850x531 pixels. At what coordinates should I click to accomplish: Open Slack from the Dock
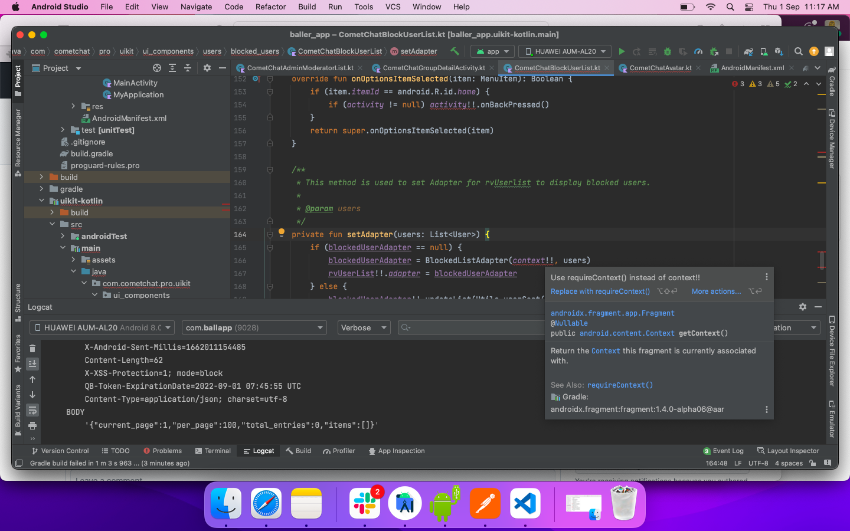pyautogui.click(x=365, y=504)
